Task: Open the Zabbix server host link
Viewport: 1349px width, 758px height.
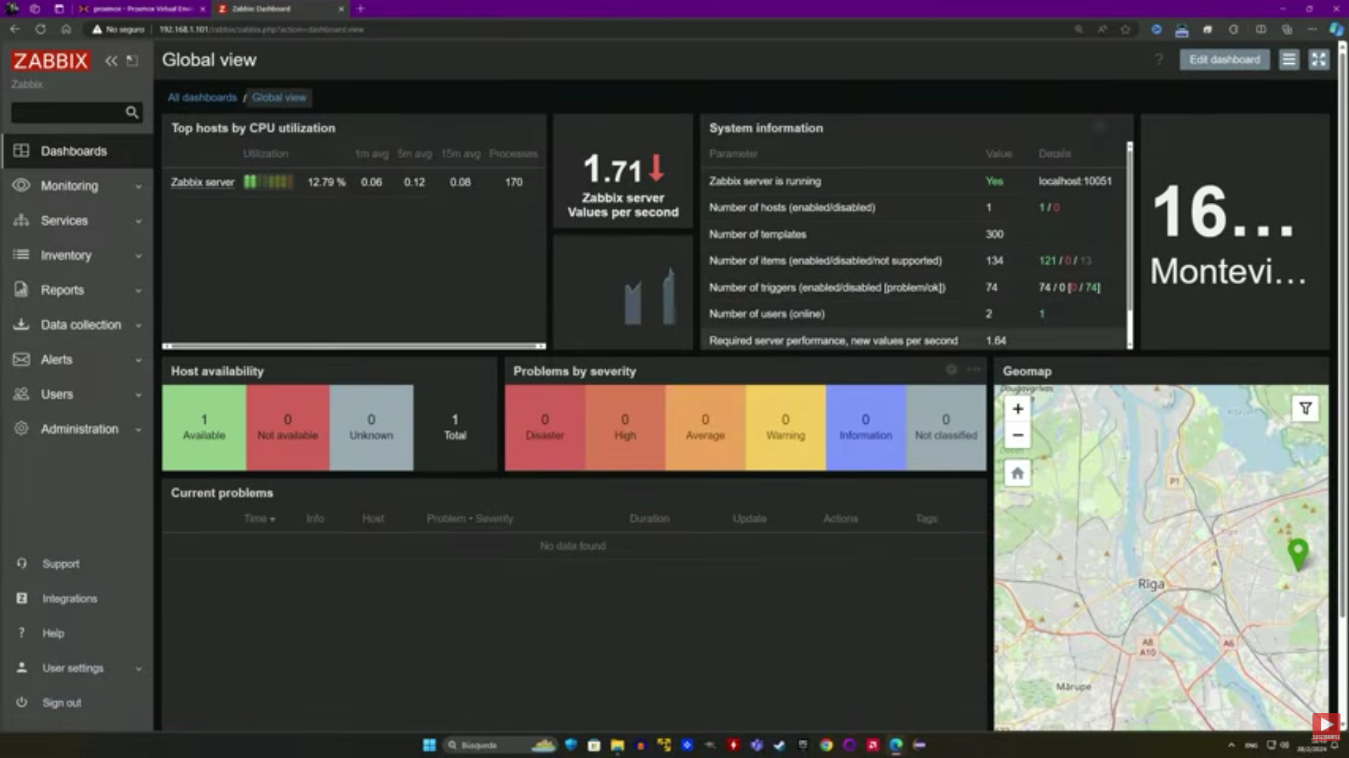Action: pos(202,182)
